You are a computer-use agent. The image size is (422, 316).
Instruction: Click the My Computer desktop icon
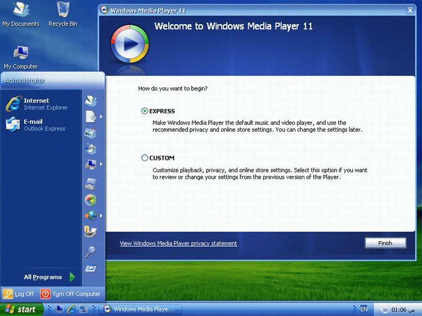coord(21,55)
